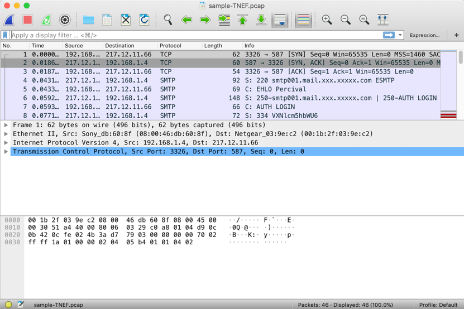Select packet 1 SYN row
Viewport: 464px width, 309px height.
coord(221,55)
